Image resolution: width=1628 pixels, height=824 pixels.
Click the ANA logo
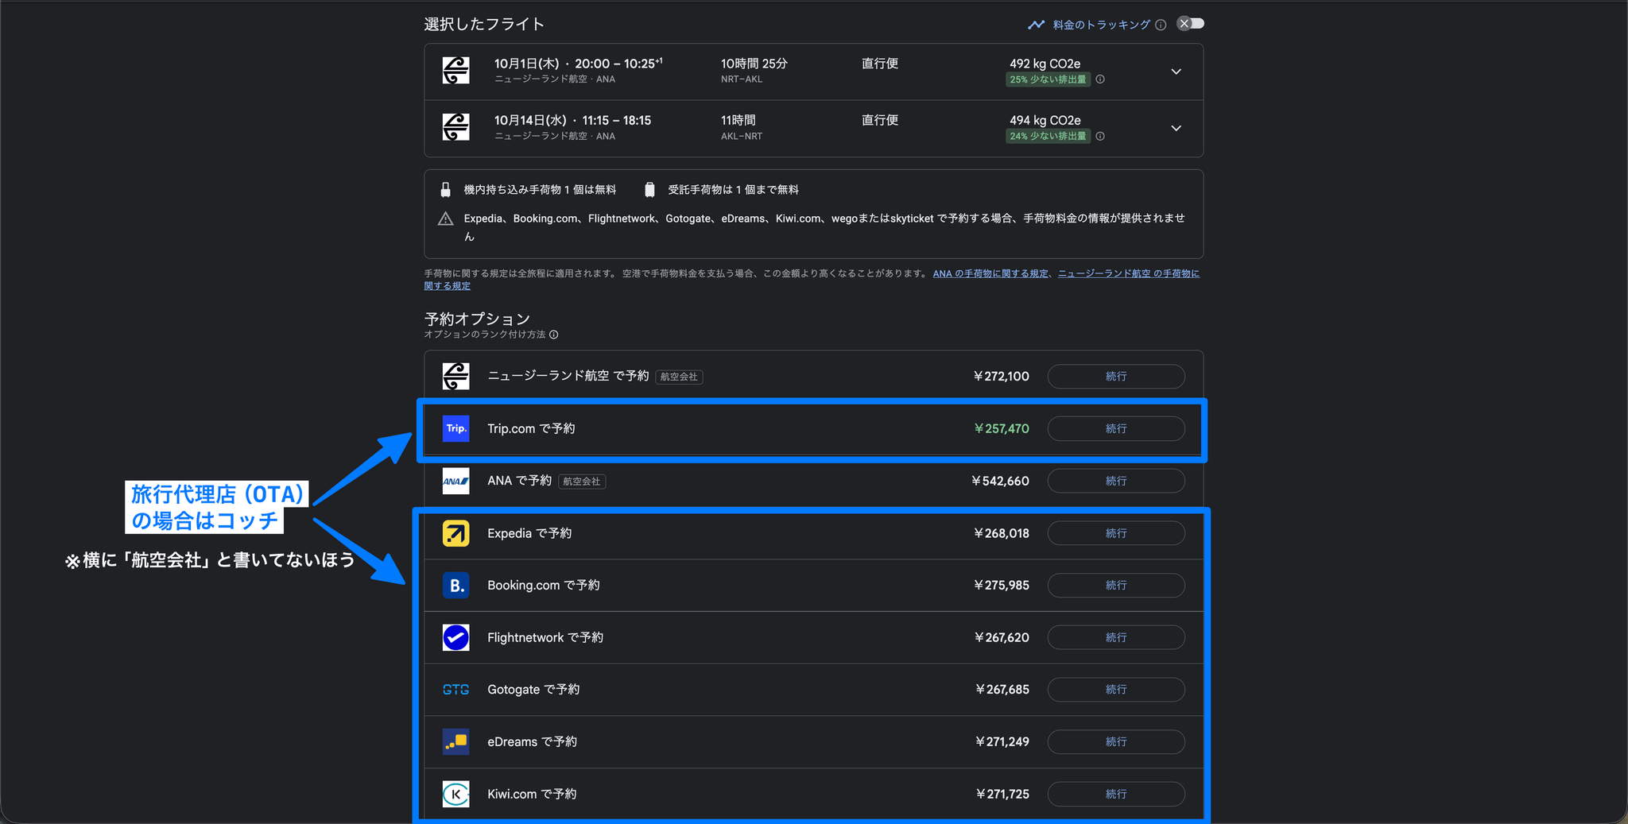click(x=455, y=481)
